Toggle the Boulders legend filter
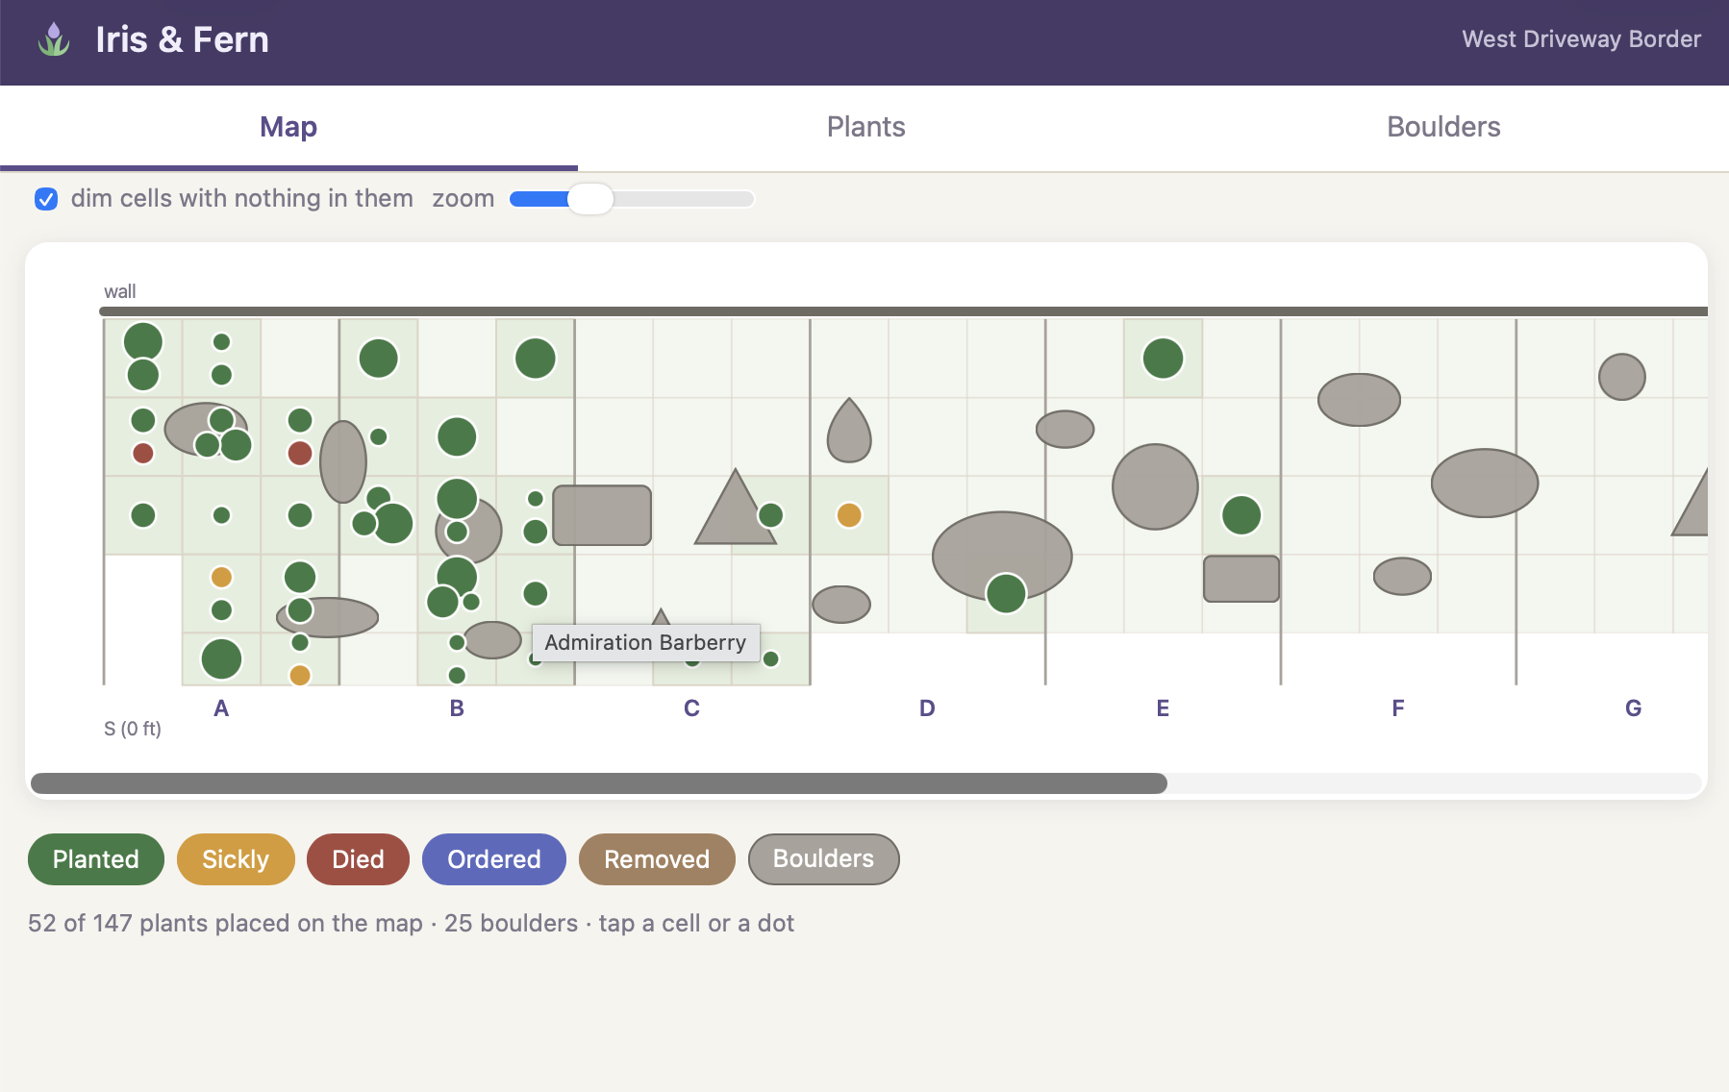This screenshot has height=1092, width=1729. tap(824, 859)
